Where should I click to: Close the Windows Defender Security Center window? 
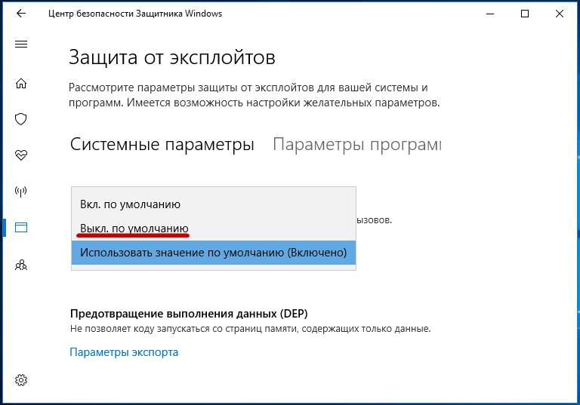pyautogui.click(x=560, y=14)
